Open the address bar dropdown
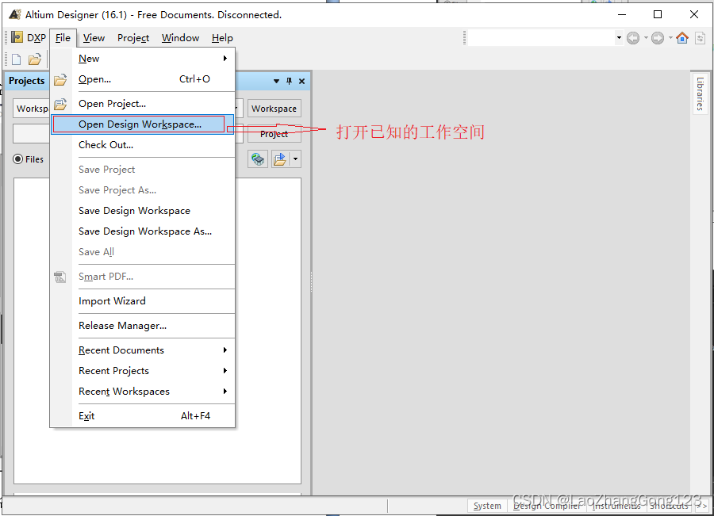The width and height of the screenshot is (714, 516). tap(619, 38)
